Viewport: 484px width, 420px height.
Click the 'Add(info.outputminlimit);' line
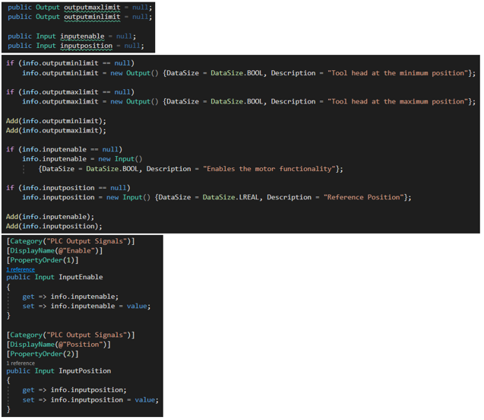pos(56,121)
